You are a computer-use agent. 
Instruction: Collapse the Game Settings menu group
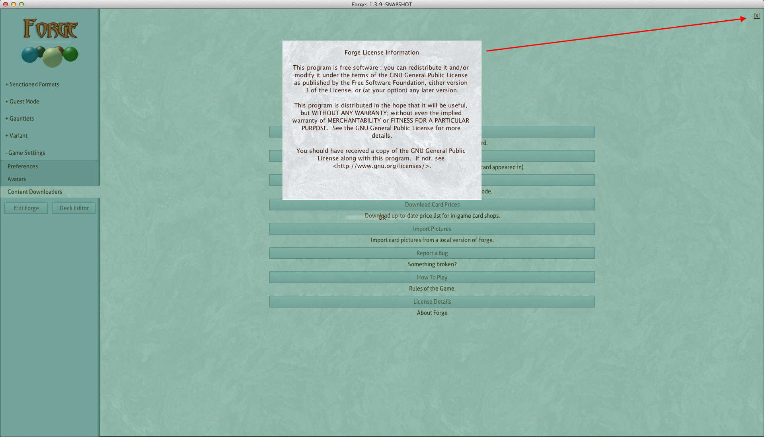pos(26,153)
